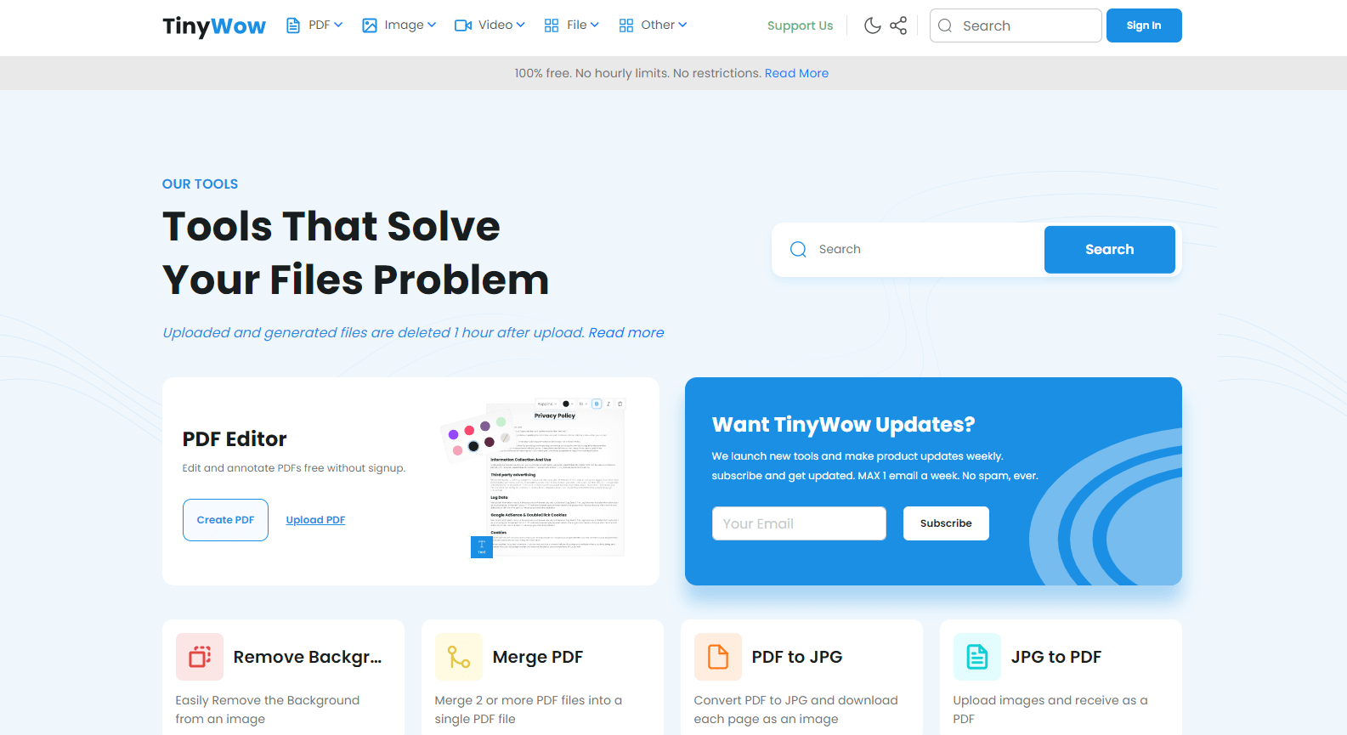Open the Upload PDF link

[315, 520]
